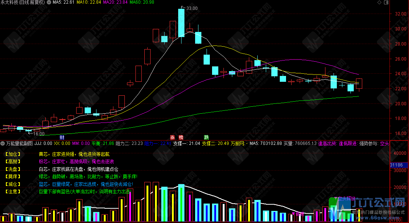Screen dimensions: 409x223
Task: Click the 阻力一: 22.41 value
Action: [x=158, y=143]
